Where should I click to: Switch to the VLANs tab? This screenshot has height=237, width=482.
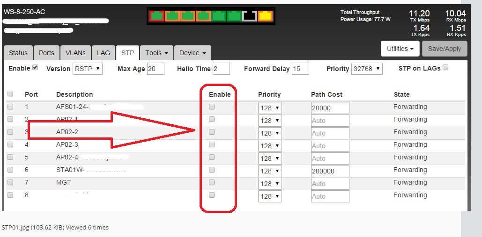point(75,53)
